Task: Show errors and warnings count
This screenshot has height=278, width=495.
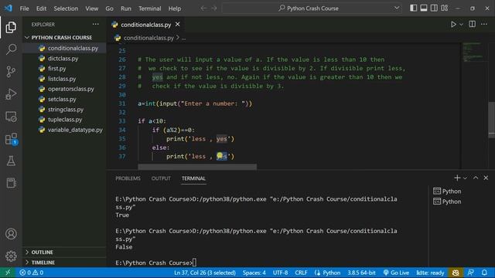Action: click(31, 273)
